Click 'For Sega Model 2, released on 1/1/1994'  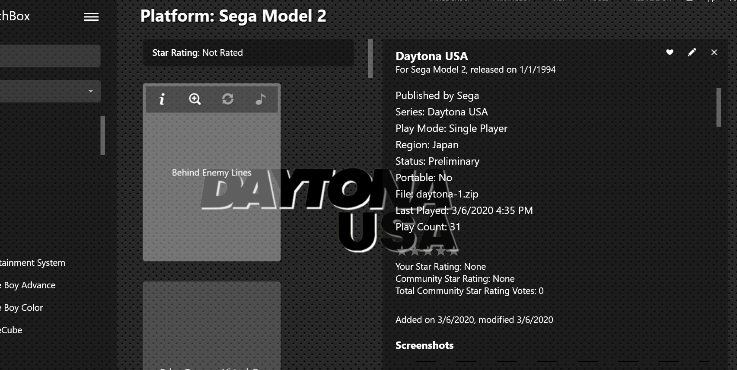[475, 70]
